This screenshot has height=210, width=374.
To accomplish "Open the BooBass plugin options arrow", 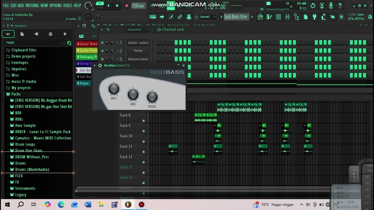I will point(95,65).
